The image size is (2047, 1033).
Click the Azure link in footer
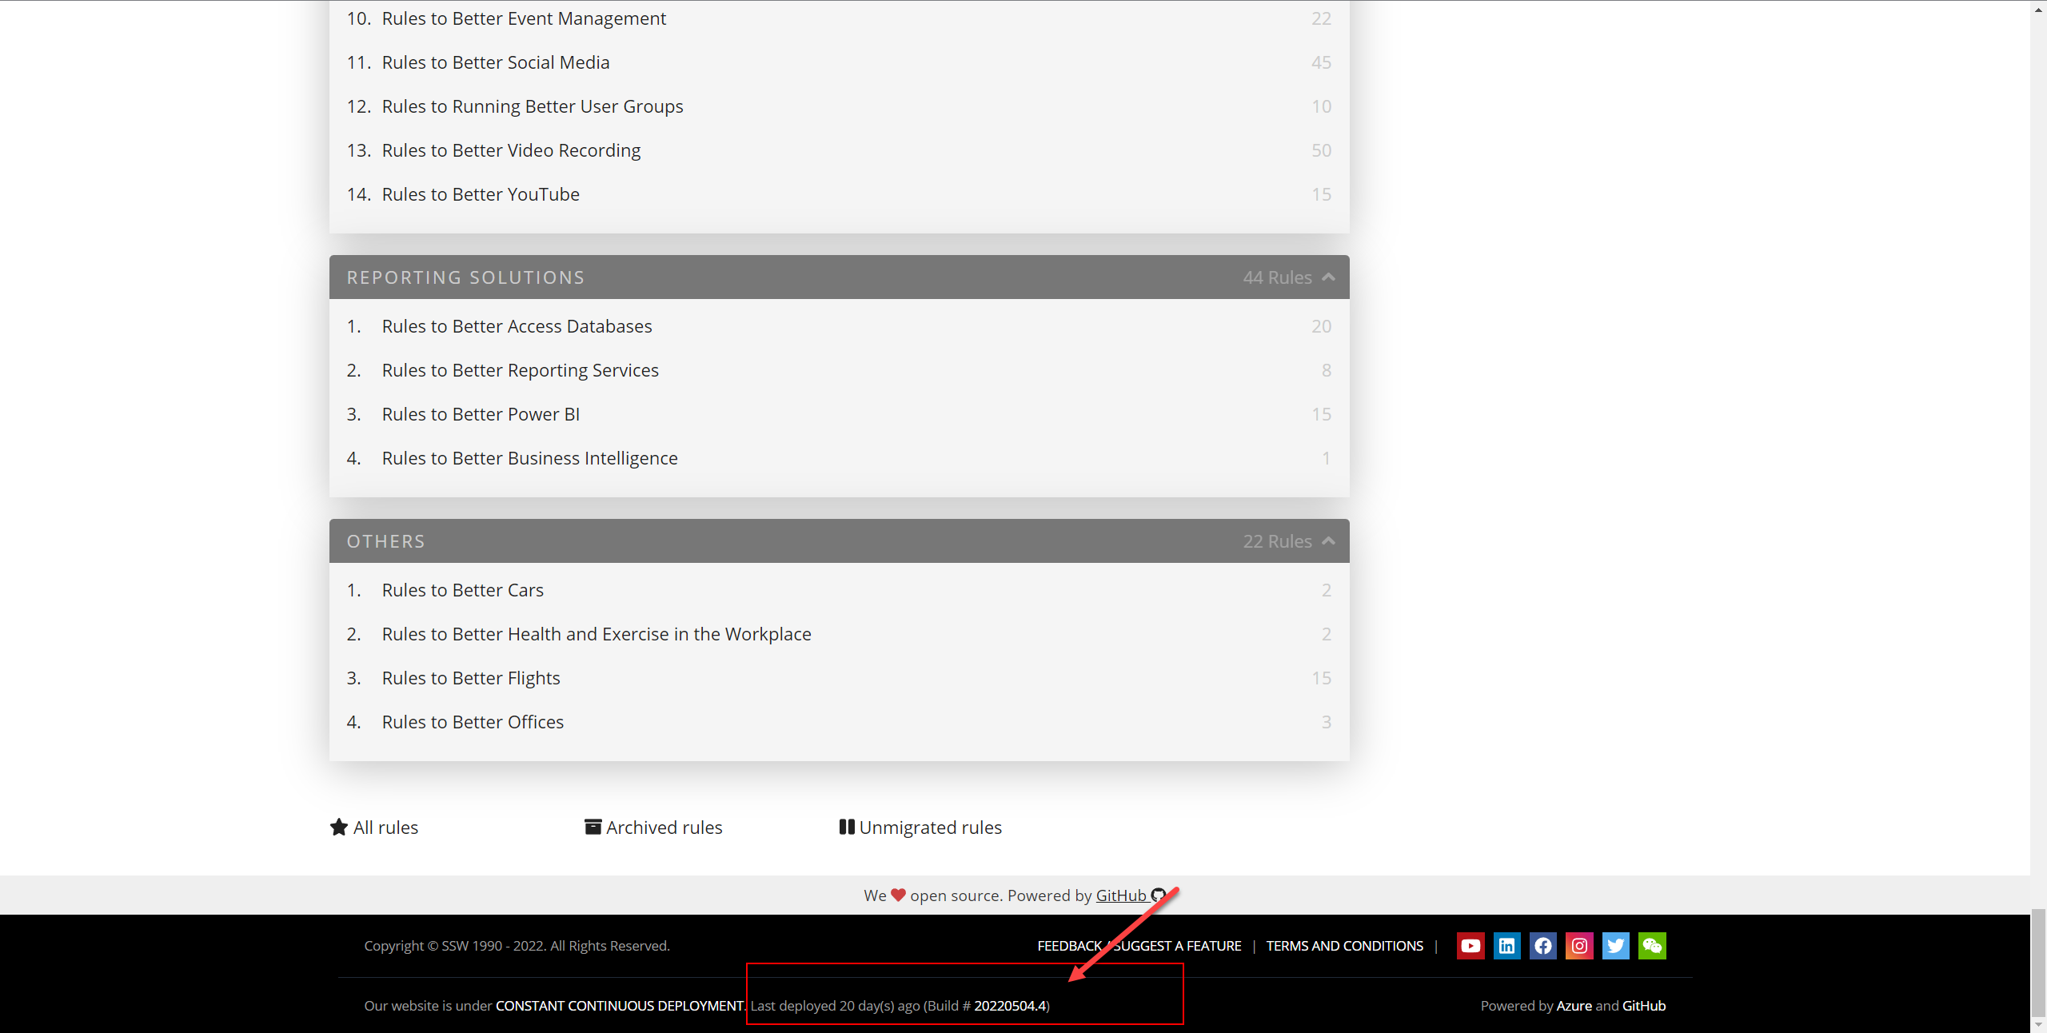[x=1574, y=1006]
